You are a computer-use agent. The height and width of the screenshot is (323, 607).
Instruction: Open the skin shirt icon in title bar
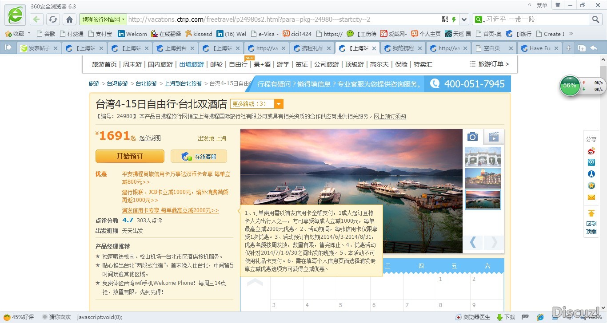click(x=557, y=5)
